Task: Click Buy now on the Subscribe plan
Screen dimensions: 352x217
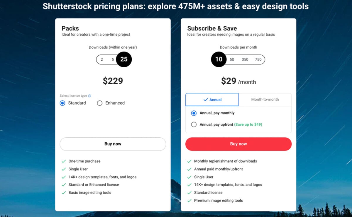Action: pos(238,144)
